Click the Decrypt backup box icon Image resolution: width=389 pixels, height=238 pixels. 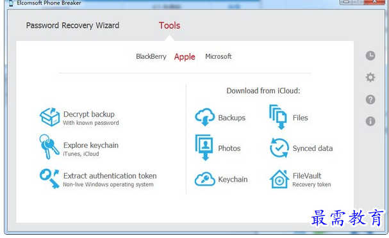coord(49,117)
